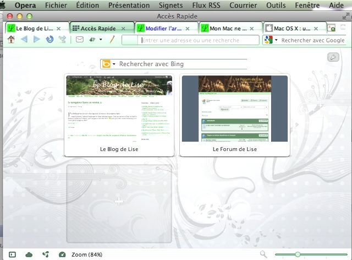
Task: Reload the page with refresh icon
Action: click(50, 40)
